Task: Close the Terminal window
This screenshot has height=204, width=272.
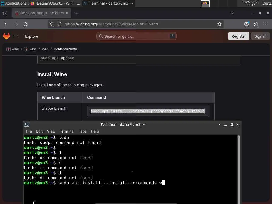Action: [x=238, y=125]
